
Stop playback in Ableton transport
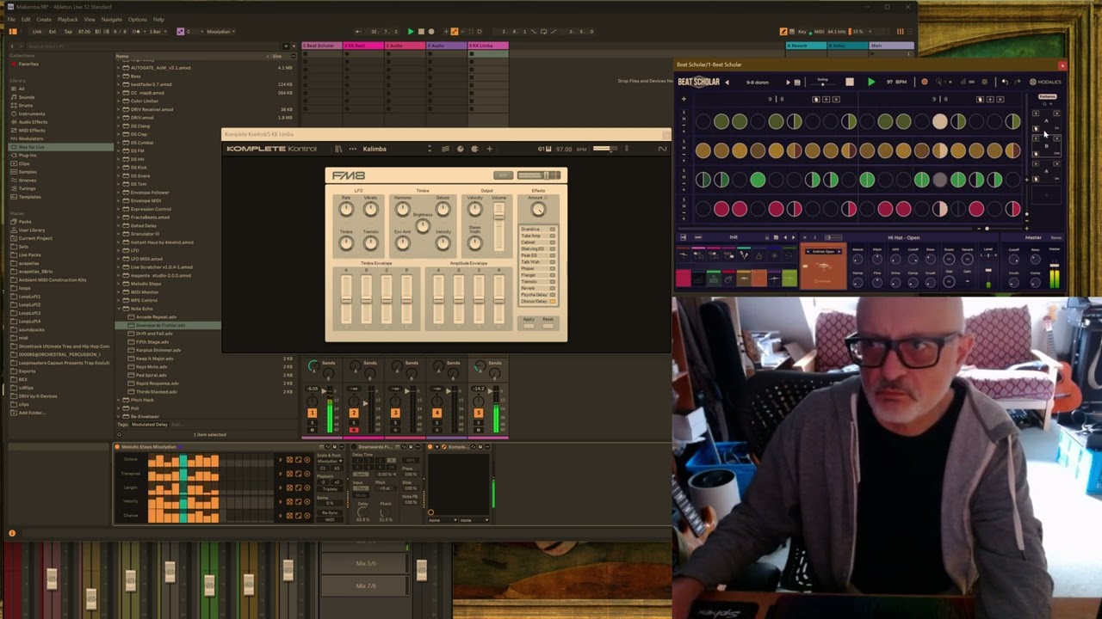click(x=421, y=32)
